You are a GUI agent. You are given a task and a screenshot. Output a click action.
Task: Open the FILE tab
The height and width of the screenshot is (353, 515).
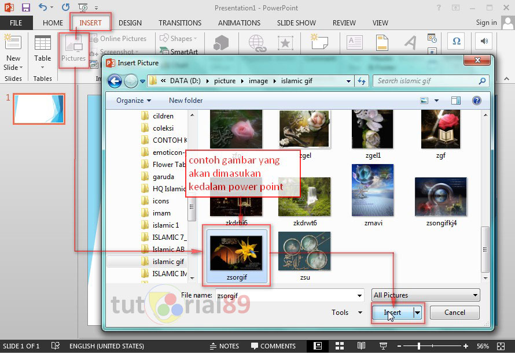16,23
